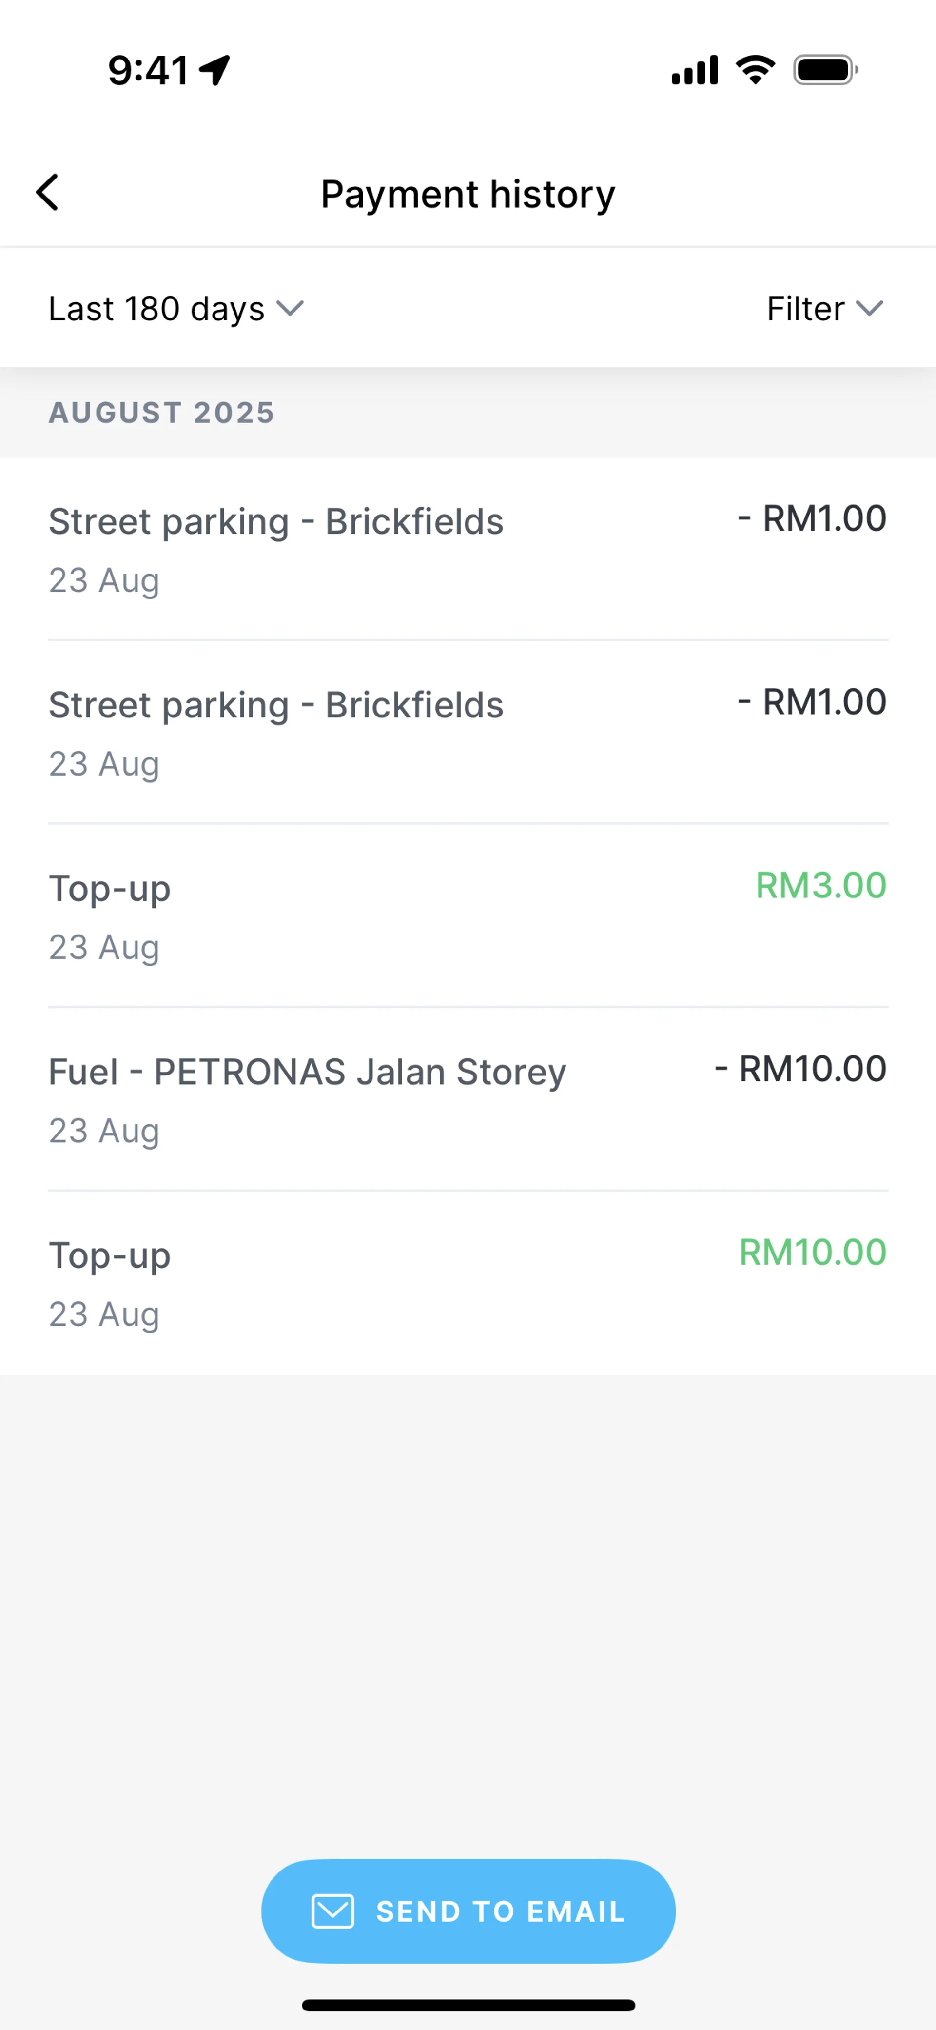
Task: Expand the chevron next to Last 180 days
Action: 290,308
